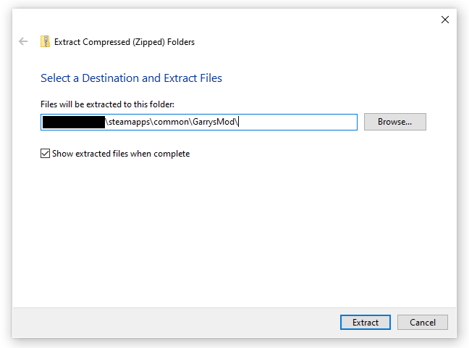Click the back arrow icon
This screenshot has height=348, width=469.
pyautogui.click(x=23, y=42)
